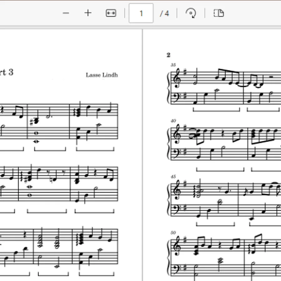Click measure number 45 marker
The width and height of the screenshot is (281, 281).
pos(173,177)
